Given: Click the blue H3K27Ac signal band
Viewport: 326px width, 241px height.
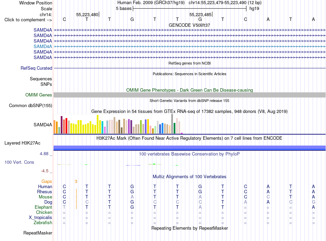Looking at the screenshot, I should pos(189,148).
